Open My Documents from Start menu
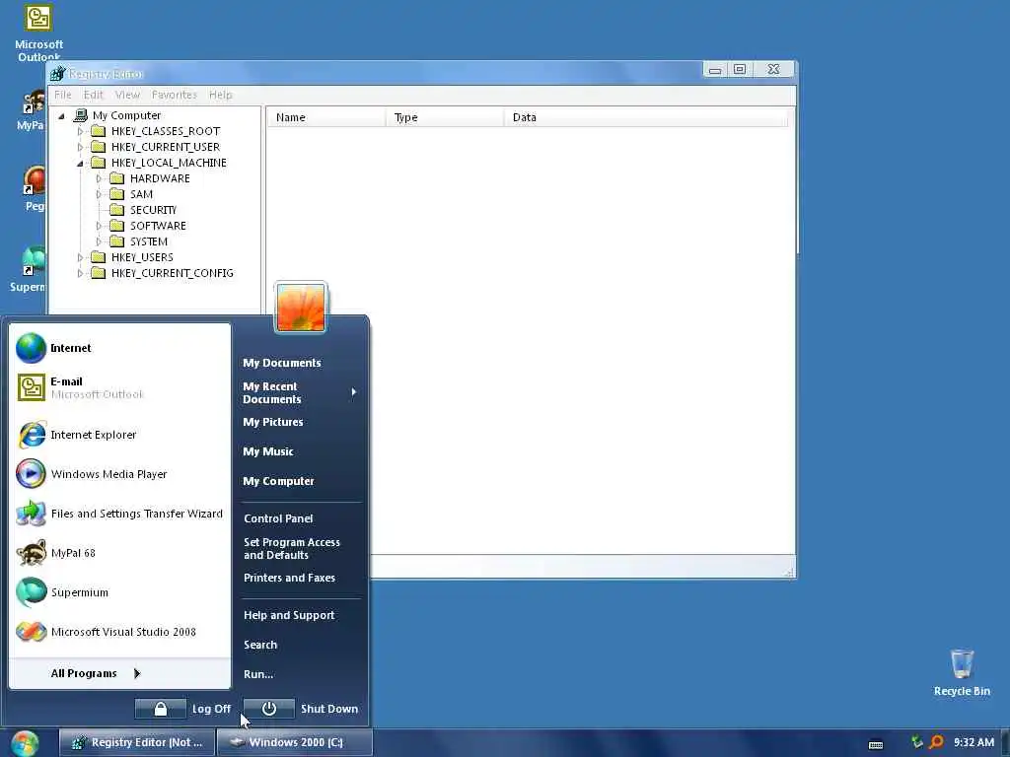 coord(281,363)
